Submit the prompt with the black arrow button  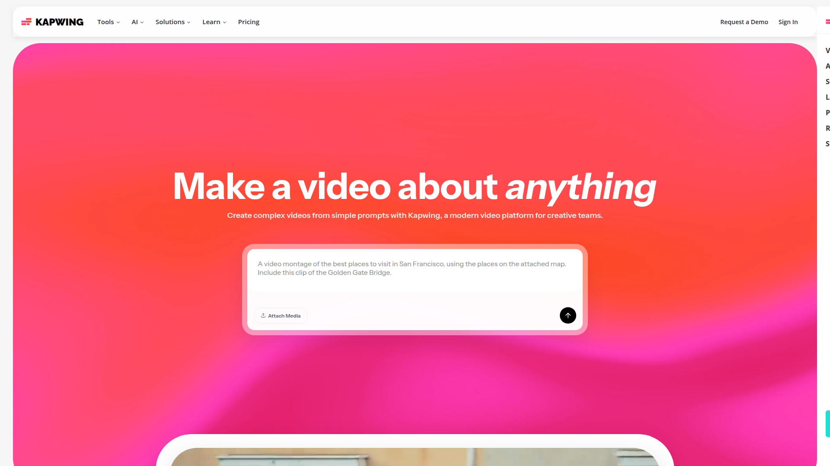pos(568,315)
